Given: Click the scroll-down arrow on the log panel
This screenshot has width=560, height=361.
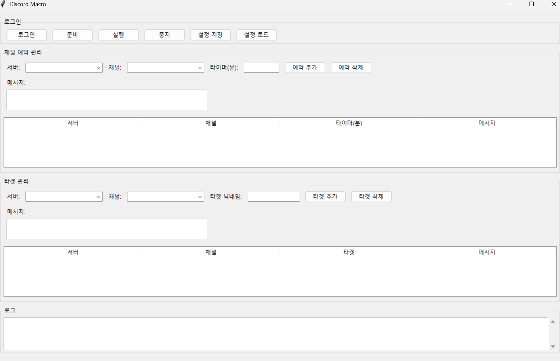Looking at the screenshot, I should [553, 346].
